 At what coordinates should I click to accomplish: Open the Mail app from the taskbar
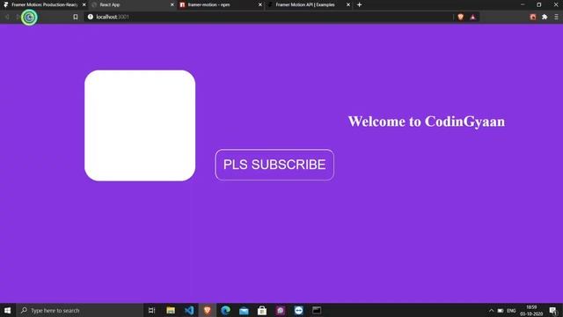click(x=244, y=310)
